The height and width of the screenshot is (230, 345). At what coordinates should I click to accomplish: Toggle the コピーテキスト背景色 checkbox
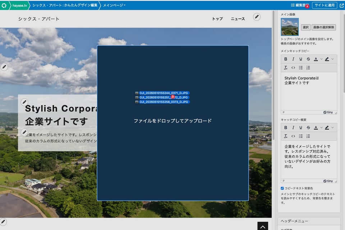click(282, 188)
